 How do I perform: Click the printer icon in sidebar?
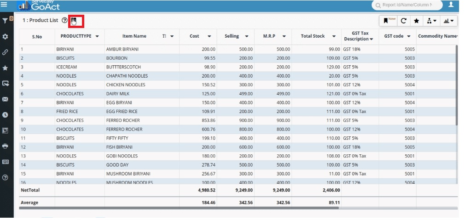coord(5,146)
